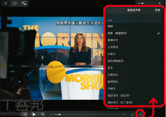Image resolution: width=166 pixels, height=117 pixels.
Task: Click the 音訊與字幕 panel title
Action: tap(134, 10)
